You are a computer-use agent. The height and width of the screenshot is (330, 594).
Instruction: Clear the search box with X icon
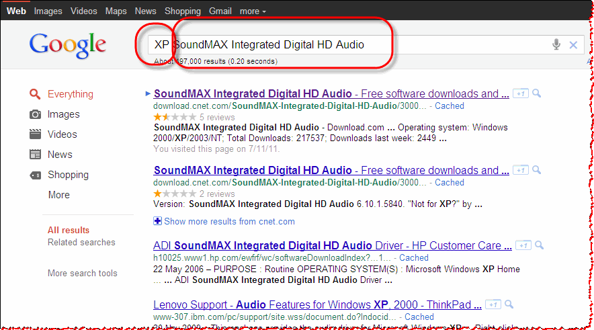click(573, 45)
